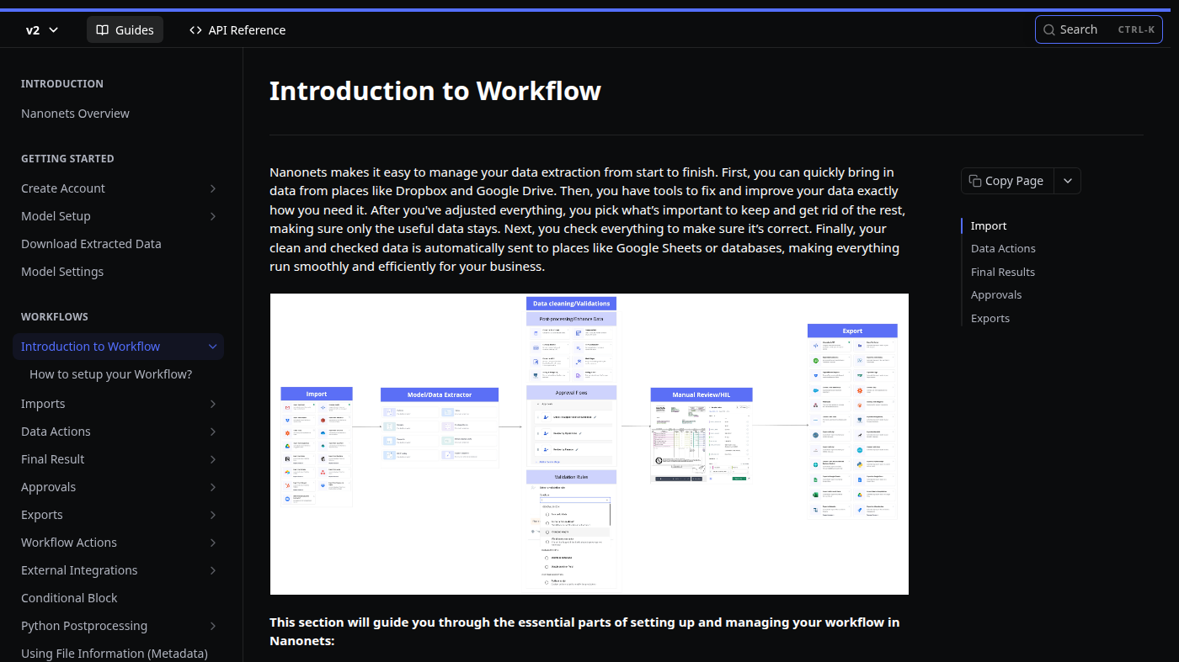Expand the Exports sidebar chevron
The image size is (1179, 662).
[213, 515]
